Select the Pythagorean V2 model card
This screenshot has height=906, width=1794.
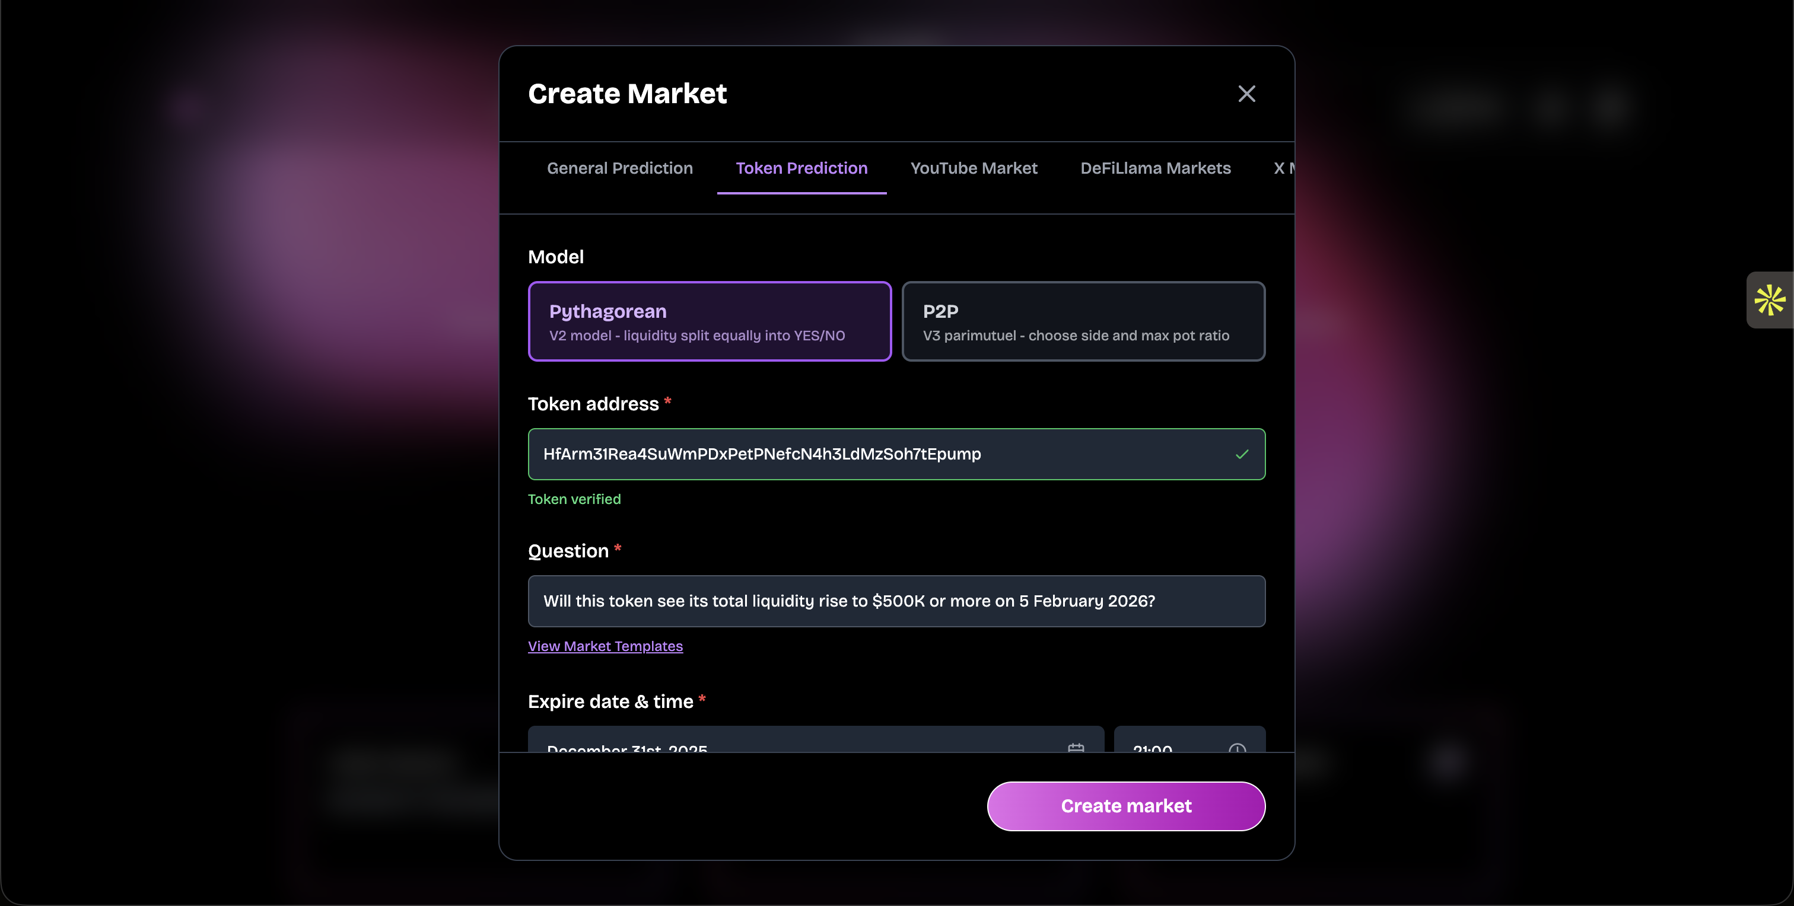(709, 321)
